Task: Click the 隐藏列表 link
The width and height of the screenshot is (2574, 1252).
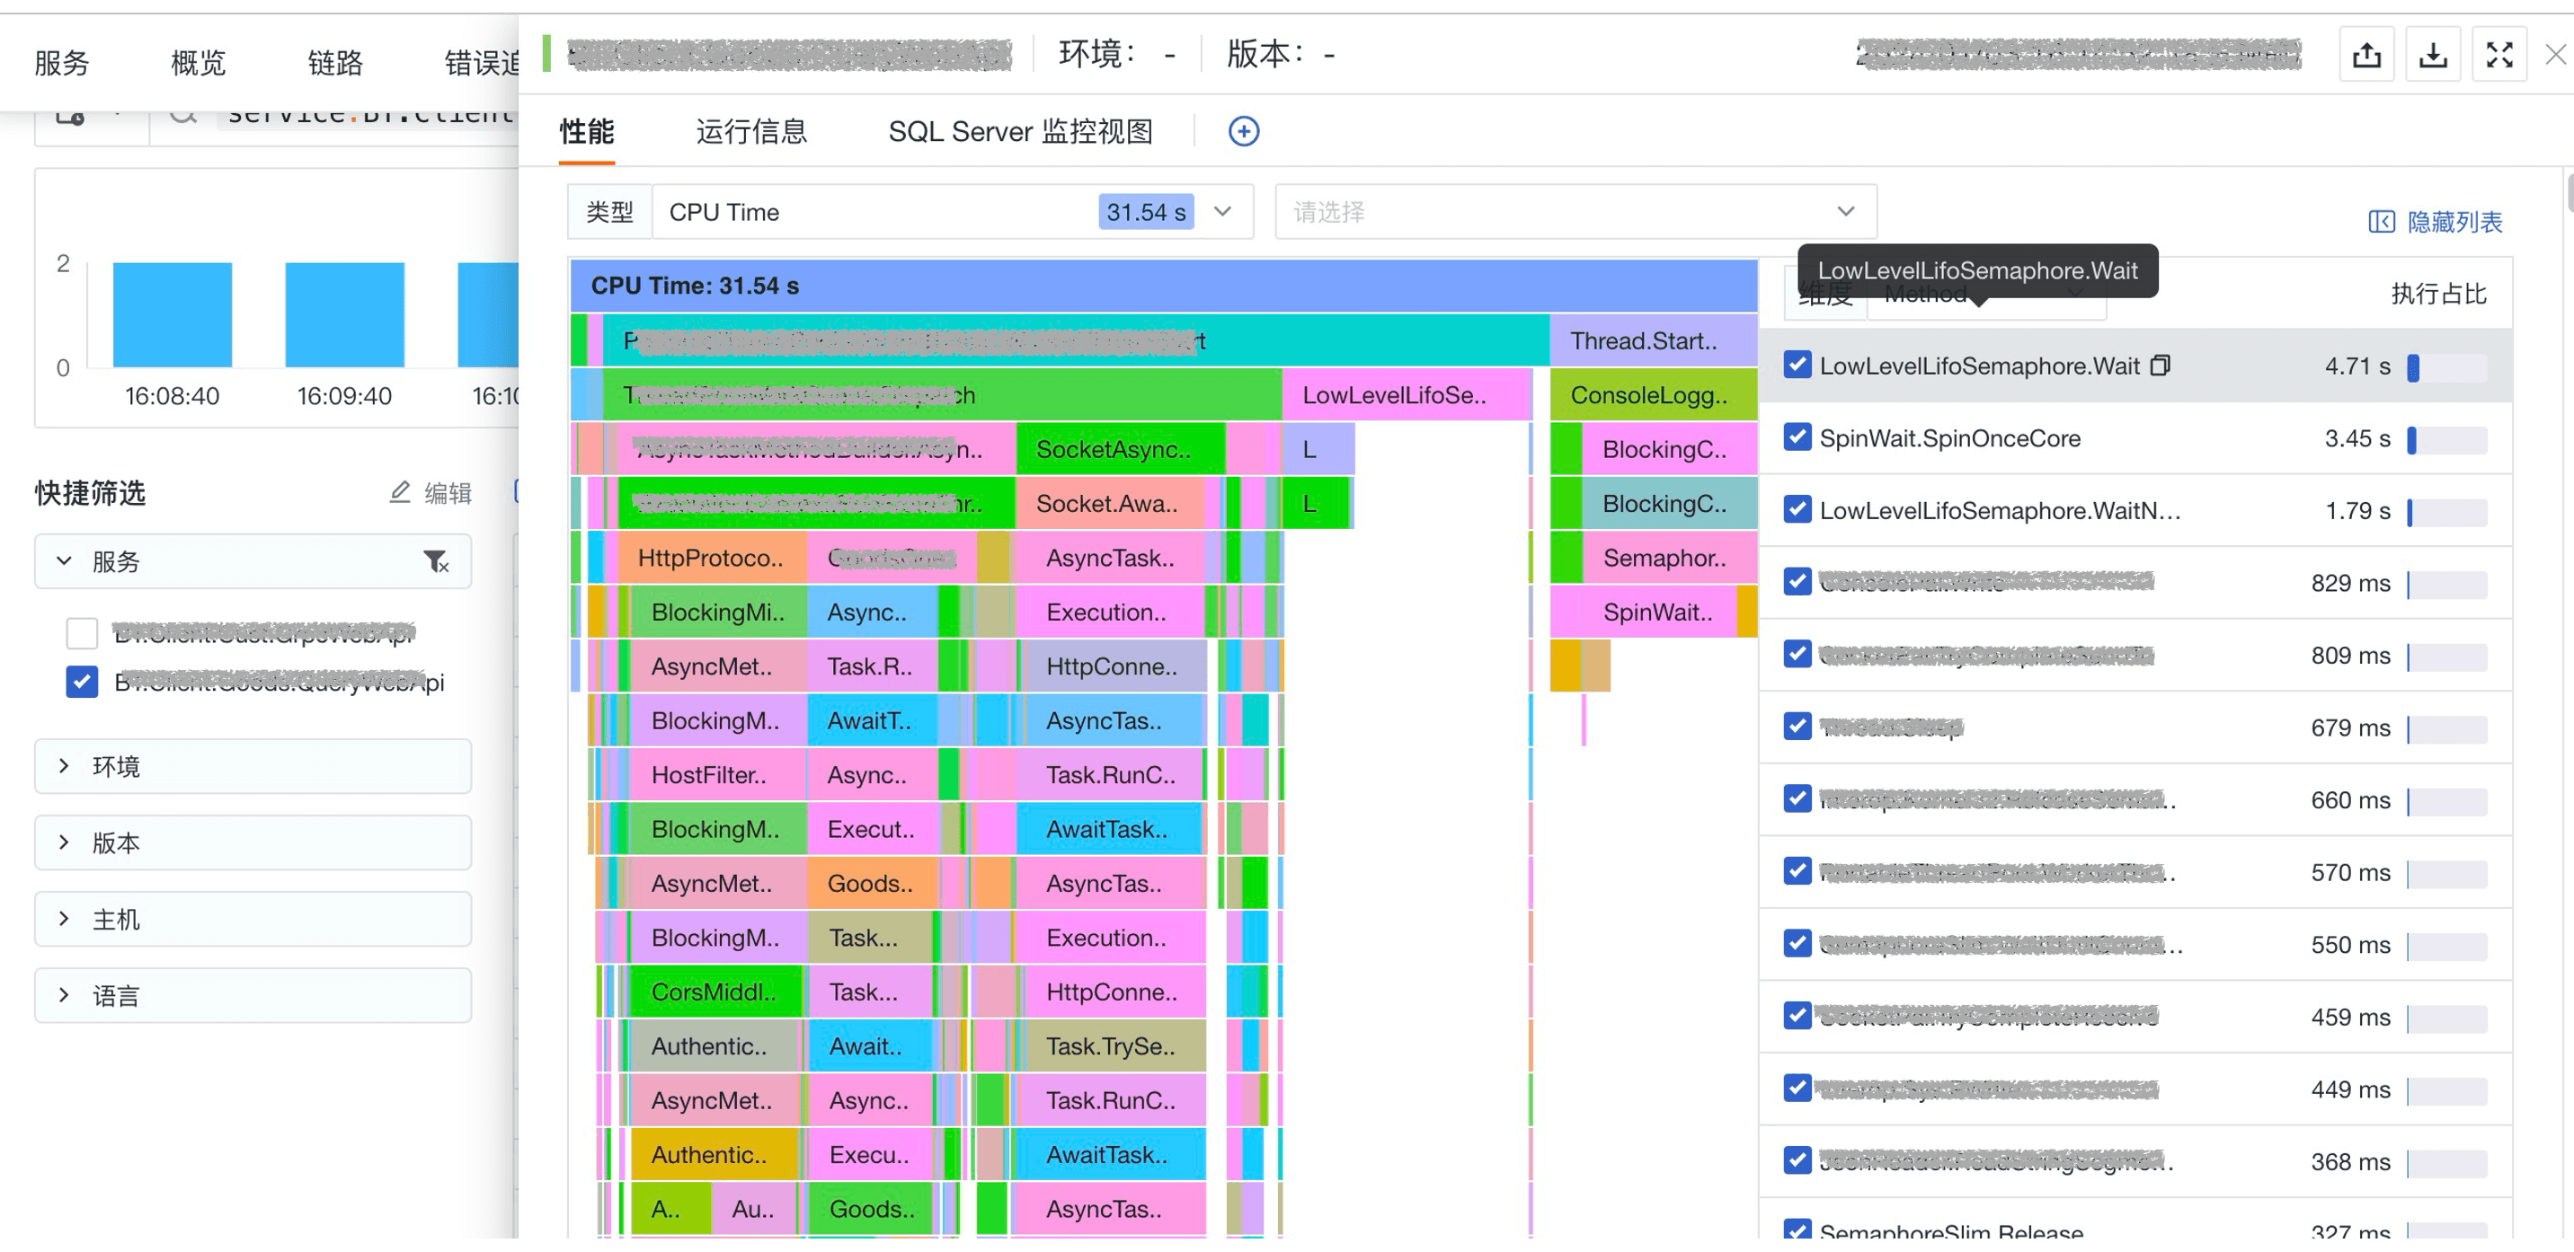Action: 2454,222
